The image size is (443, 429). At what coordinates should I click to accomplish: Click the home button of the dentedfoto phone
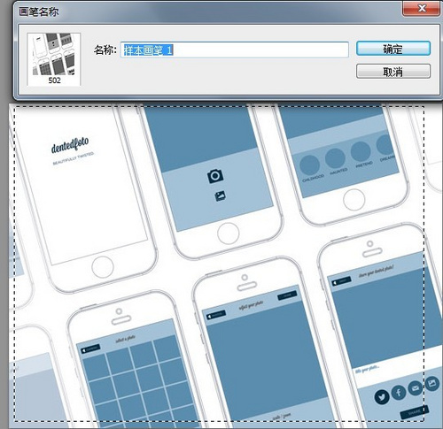click(103, 267)
